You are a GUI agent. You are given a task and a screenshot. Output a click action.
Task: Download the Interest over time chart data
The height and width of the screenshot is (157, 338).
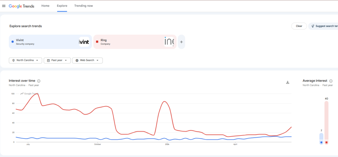(287, 82)
